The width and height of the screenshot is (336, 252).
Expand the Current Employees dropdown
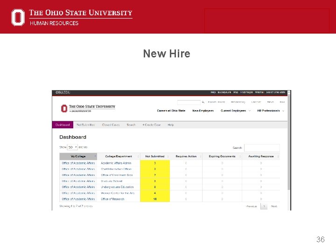(x=236, y=111)
